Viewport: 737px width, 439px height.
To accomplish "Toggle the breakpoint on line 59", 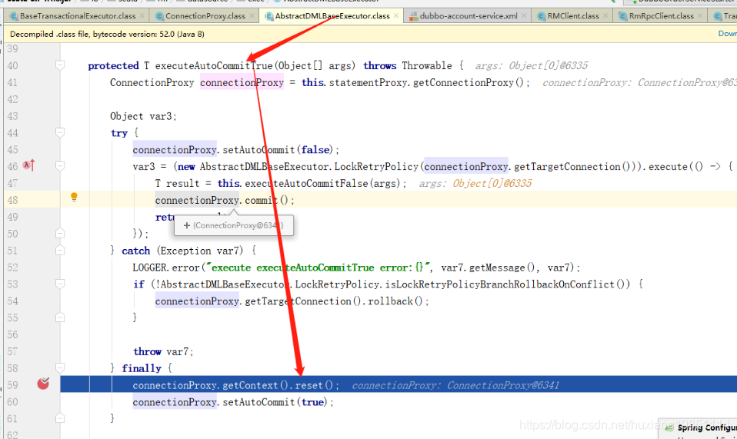I will pyautogui.click(x=43, y=384).
